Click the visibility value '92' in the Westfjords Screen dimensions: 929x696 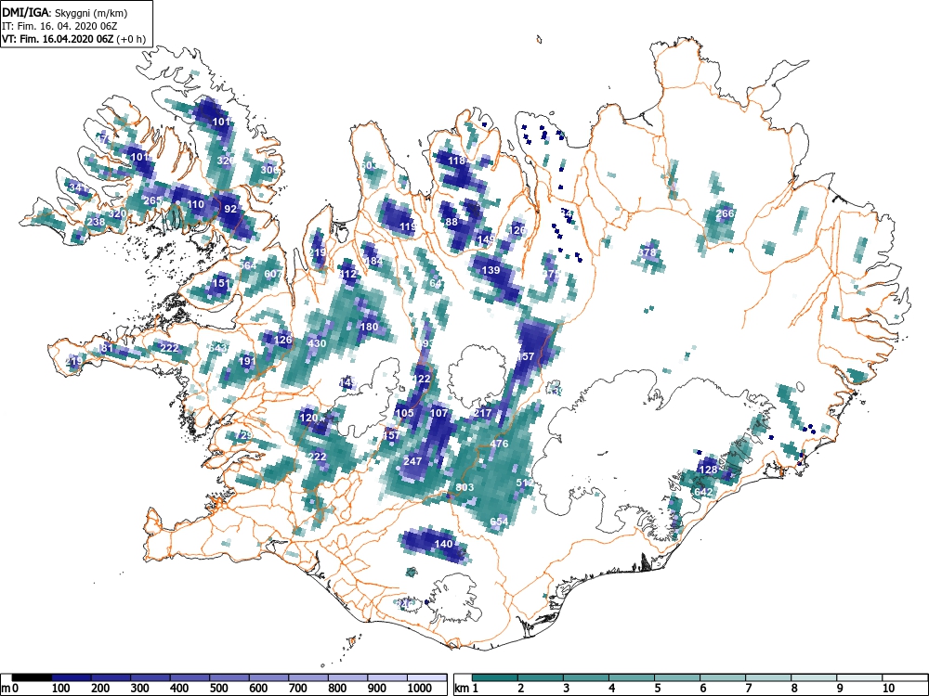(x=229, y=208)
